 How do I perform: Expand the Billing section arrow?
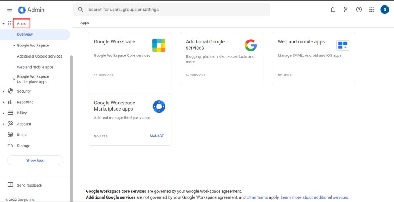click(x=3, y=113)
